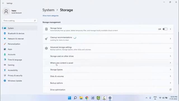This screenshot has height=101, width=179.
Task: Open Accounts label in sidebar
Action: 12,54
